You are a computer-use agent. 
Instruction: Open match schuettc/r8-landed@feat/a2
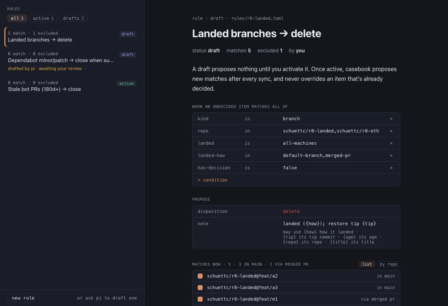[296, 276]
